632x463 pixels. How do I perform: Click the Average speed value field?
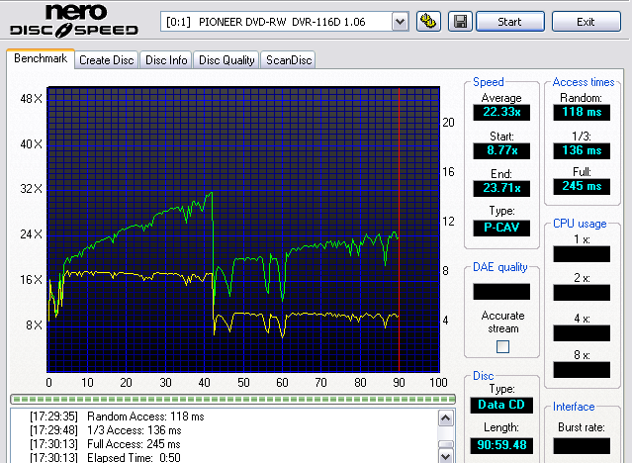(501, 114)
